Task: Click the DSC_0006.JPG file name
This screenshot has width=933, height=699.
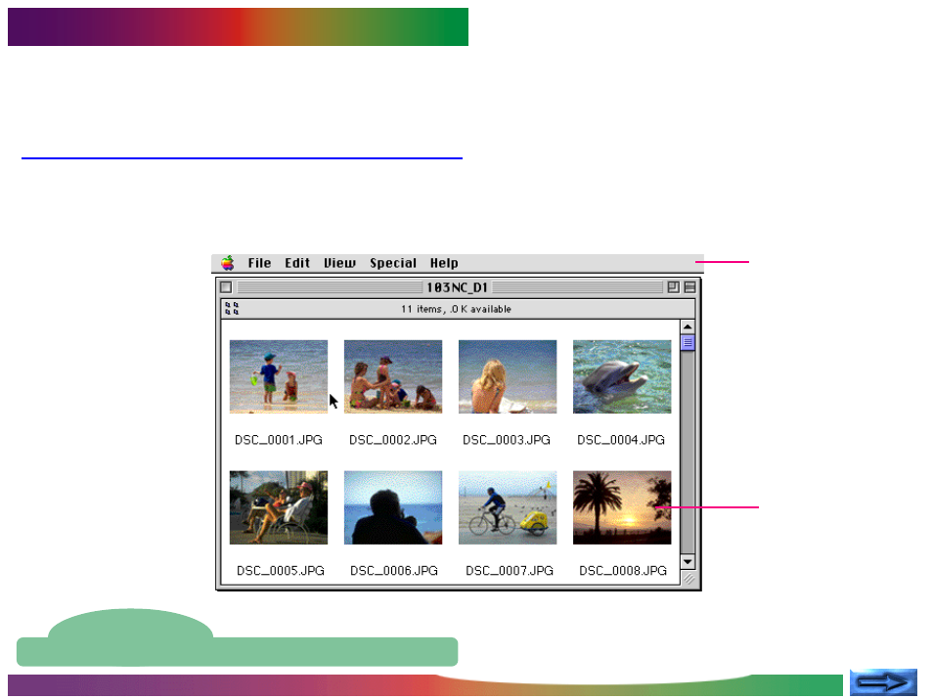Action: pyautogui.click(x=394, y=571)
